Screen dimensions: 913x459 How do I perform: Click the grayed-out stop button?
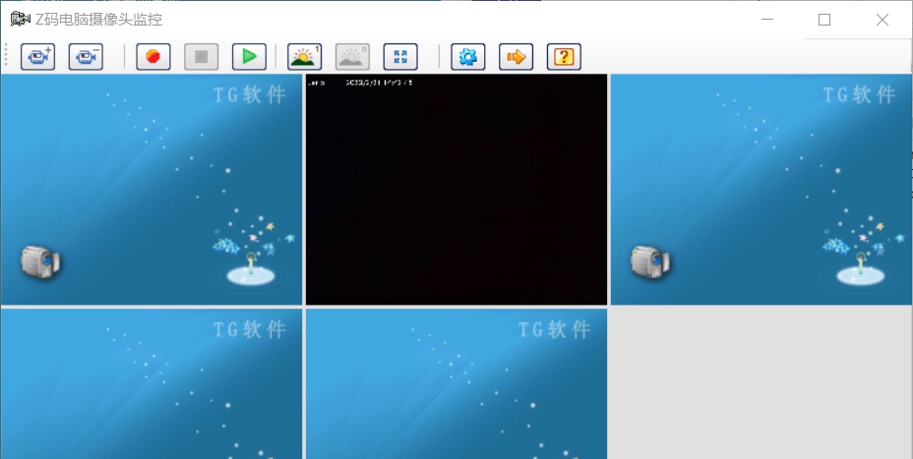(202, 57)
